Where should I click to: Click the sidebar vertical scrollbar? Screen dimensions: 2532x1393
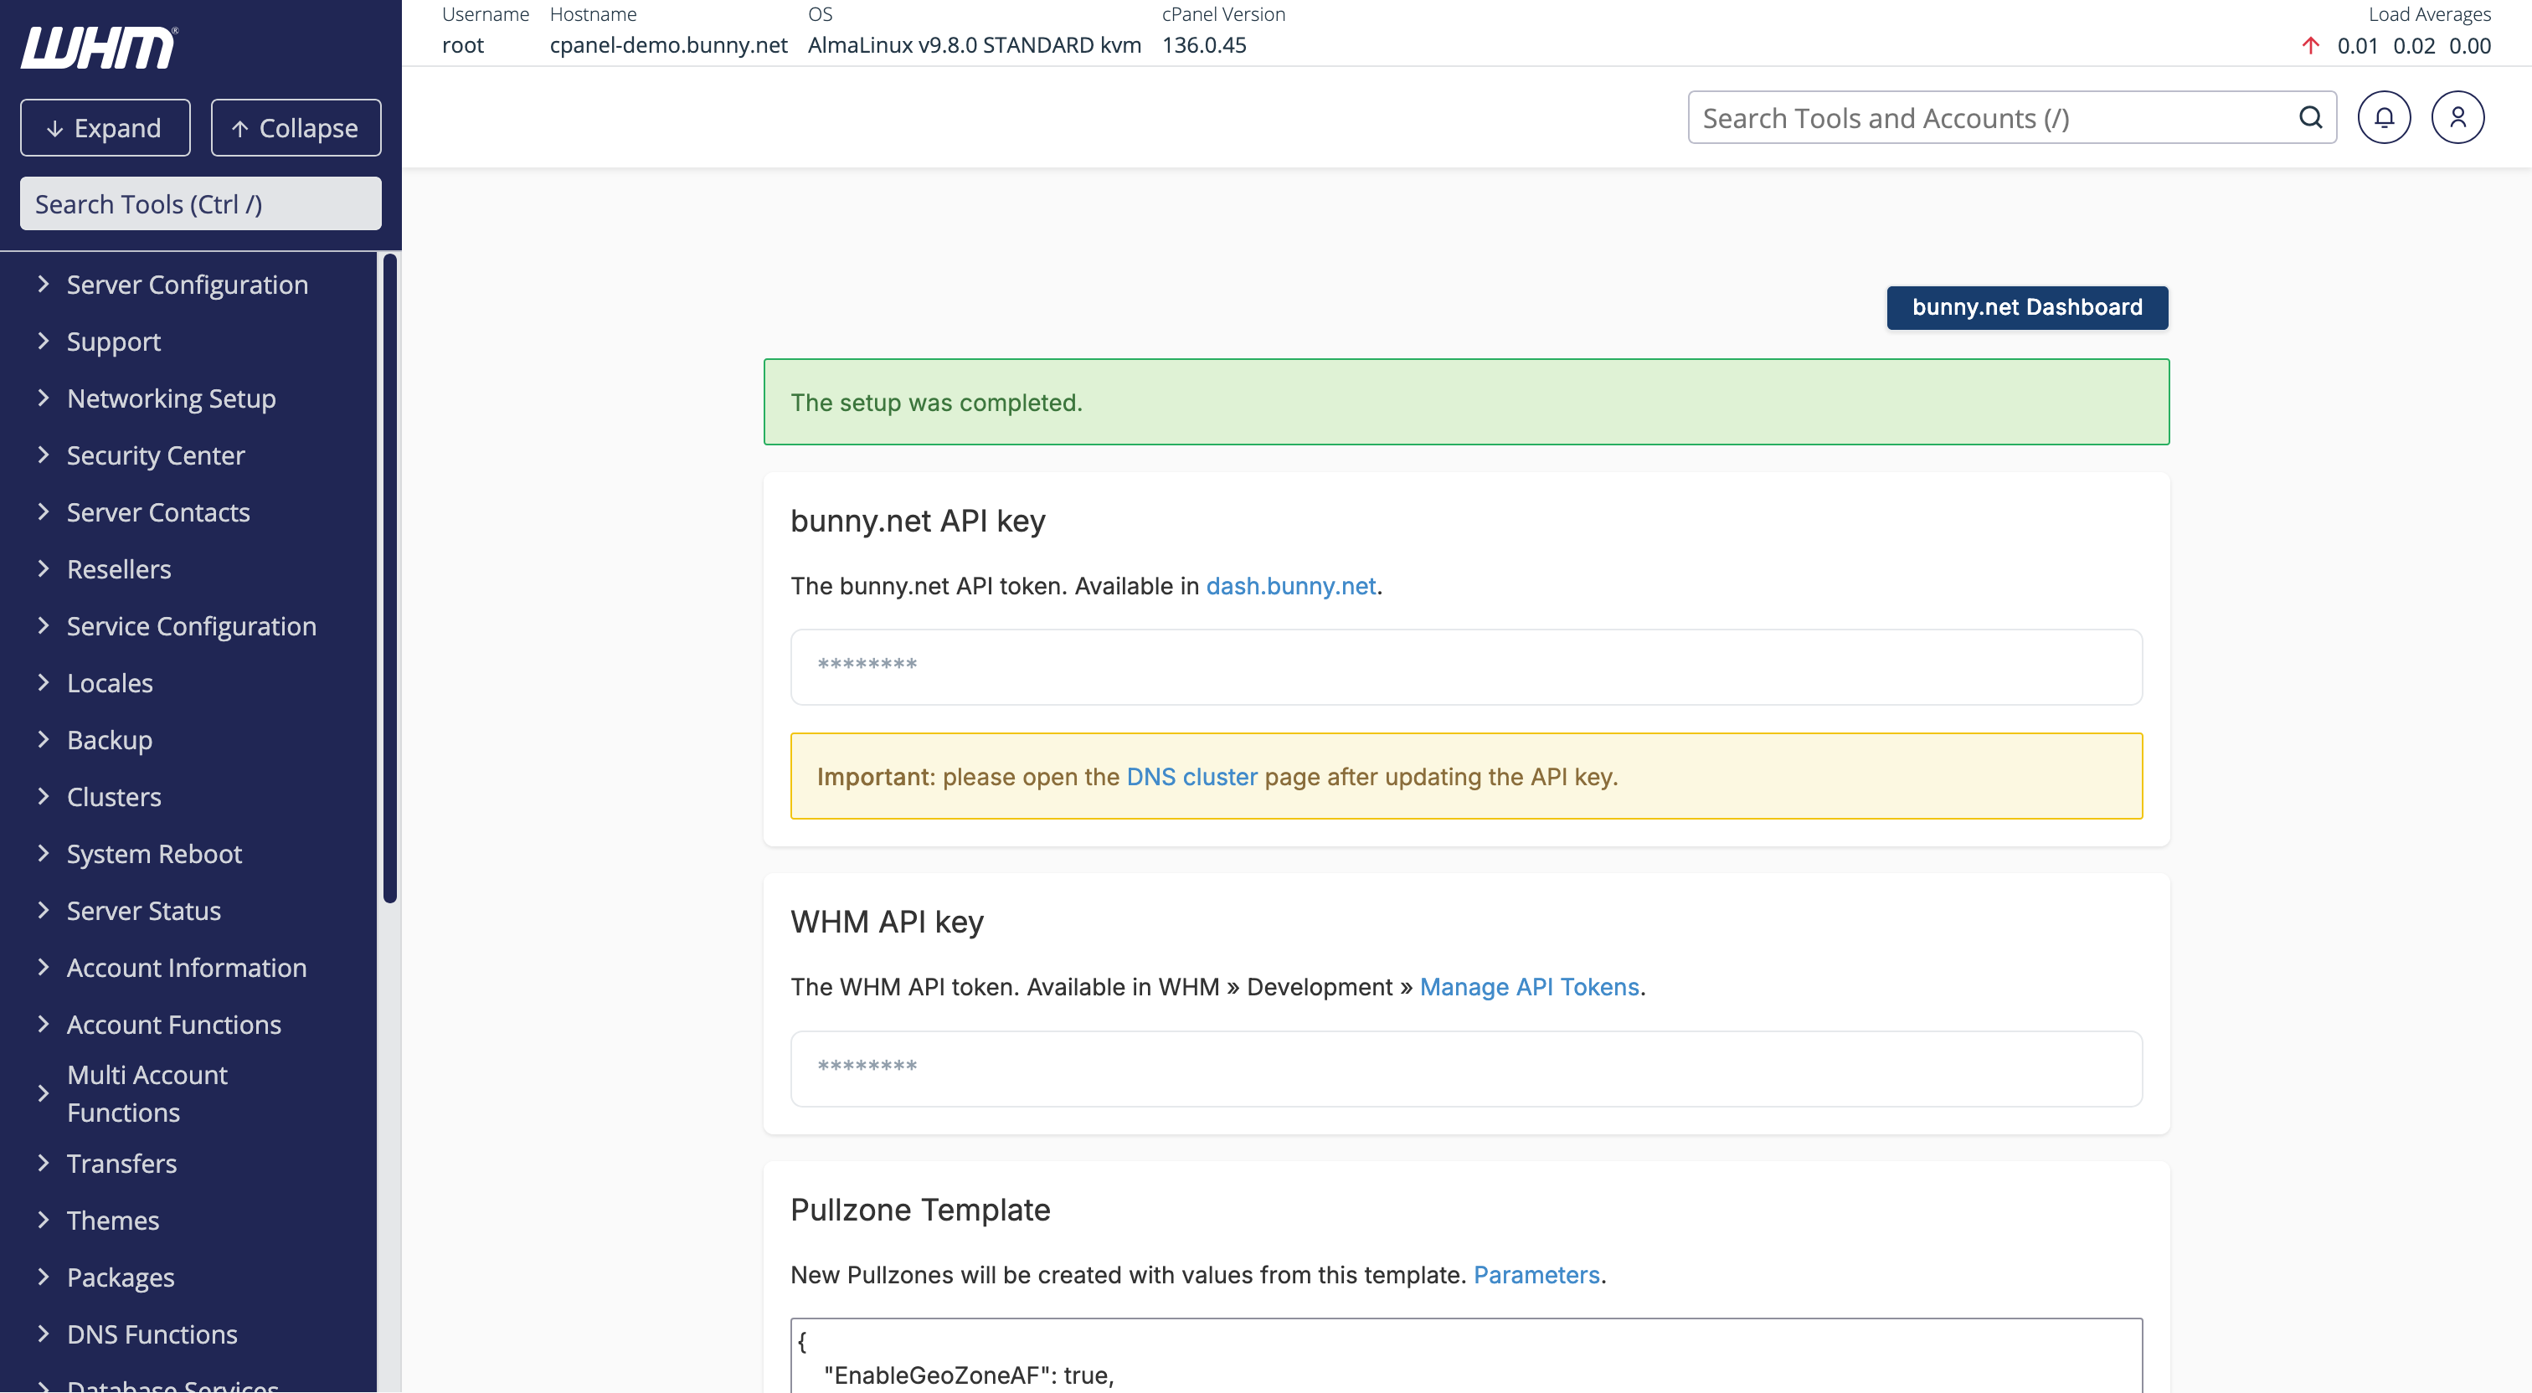coord(389,578)
